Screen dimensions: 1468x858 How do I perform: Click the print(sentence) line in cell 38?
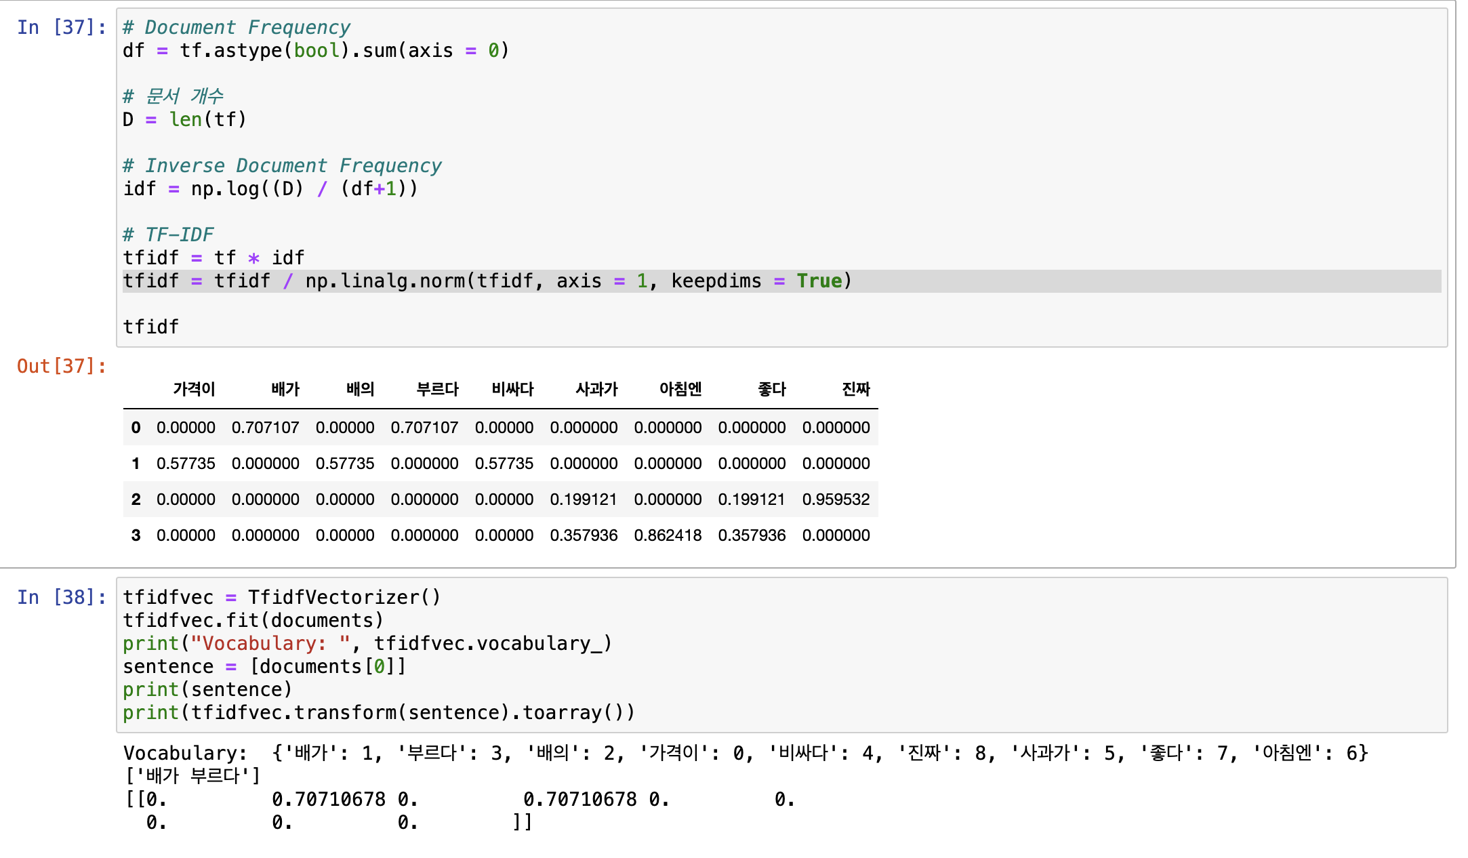click(x=207, y=689)
